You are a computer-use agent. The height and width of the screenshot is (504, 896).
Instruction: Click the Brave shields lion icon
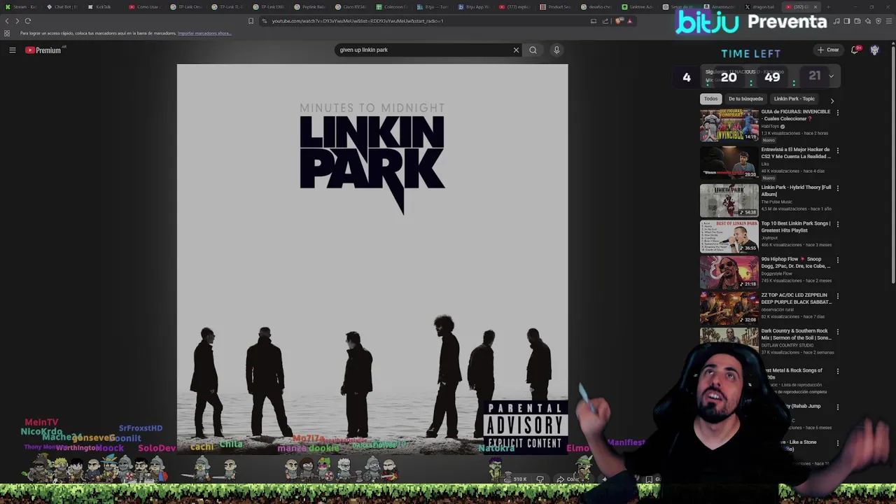click(619, 21)
